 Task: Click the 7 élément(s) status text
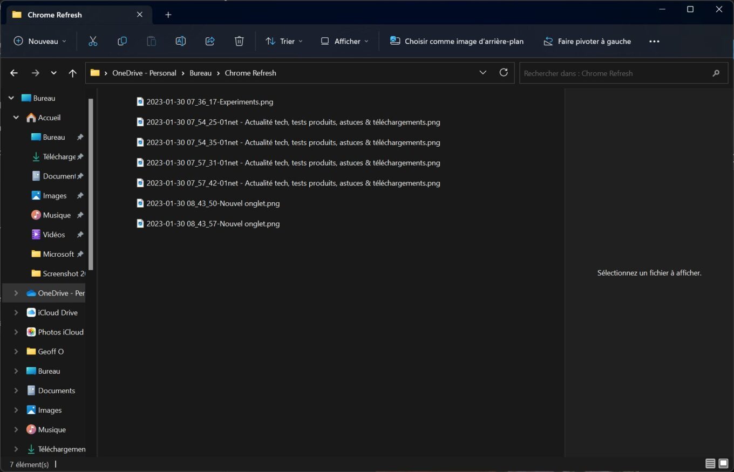tap(29, 464)
